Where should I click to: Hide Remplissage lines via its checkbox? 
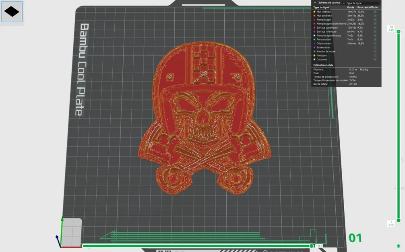click(375, 20)
